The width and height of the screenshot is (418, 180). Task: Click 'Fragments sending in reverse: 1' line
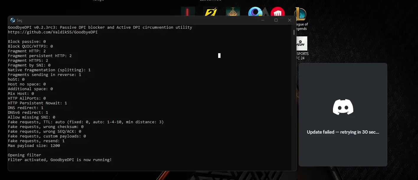[45, 75]
